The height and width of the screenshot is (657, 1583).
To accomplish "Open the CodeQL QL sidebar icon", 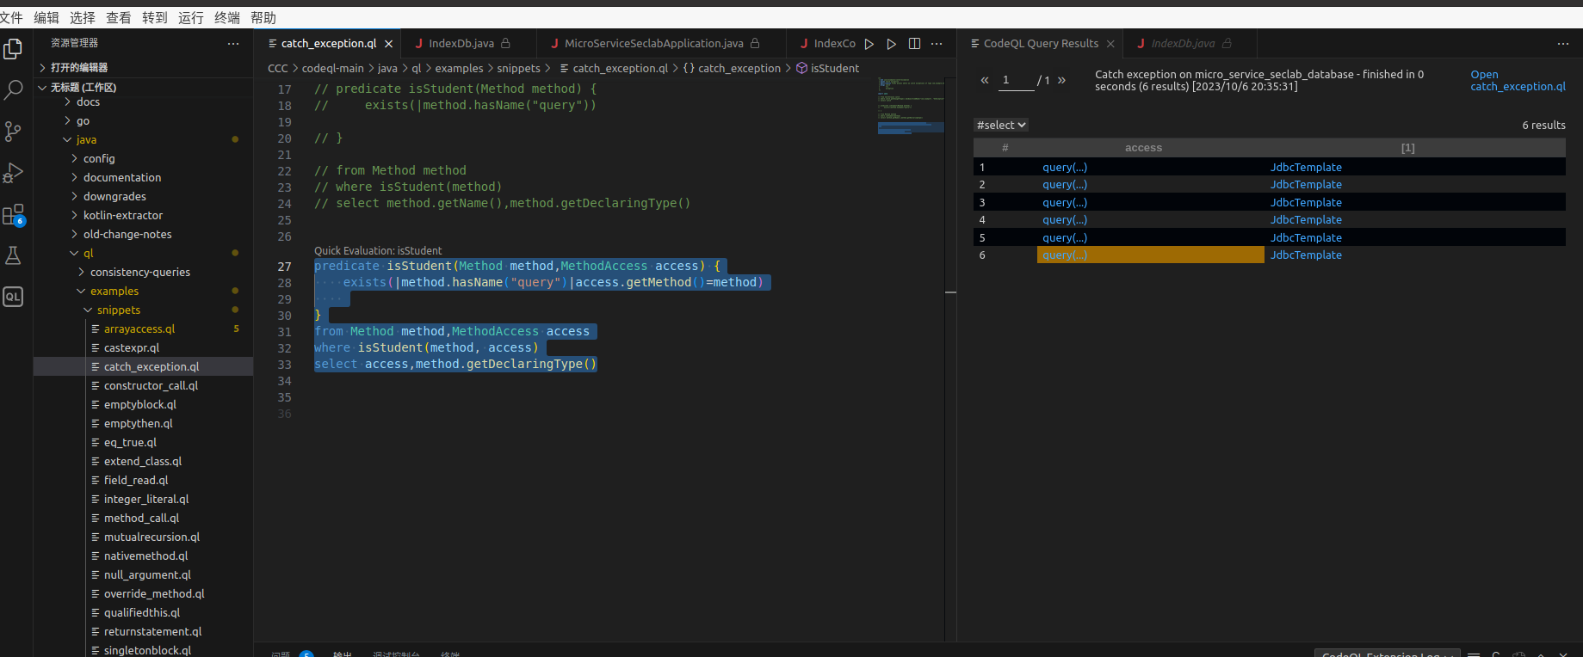I will (13, 297).
